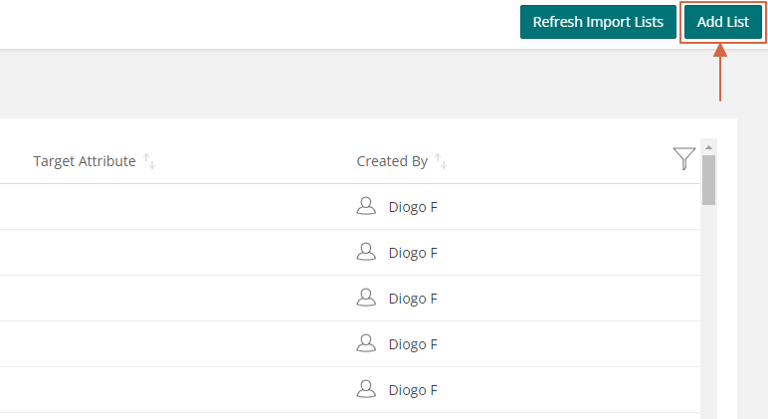Select Diogo F in the fifth row
Screen dimensions: 768x419
tap(413, 390)
